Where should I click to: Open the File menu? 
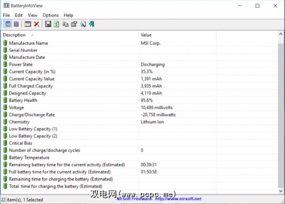6,15
